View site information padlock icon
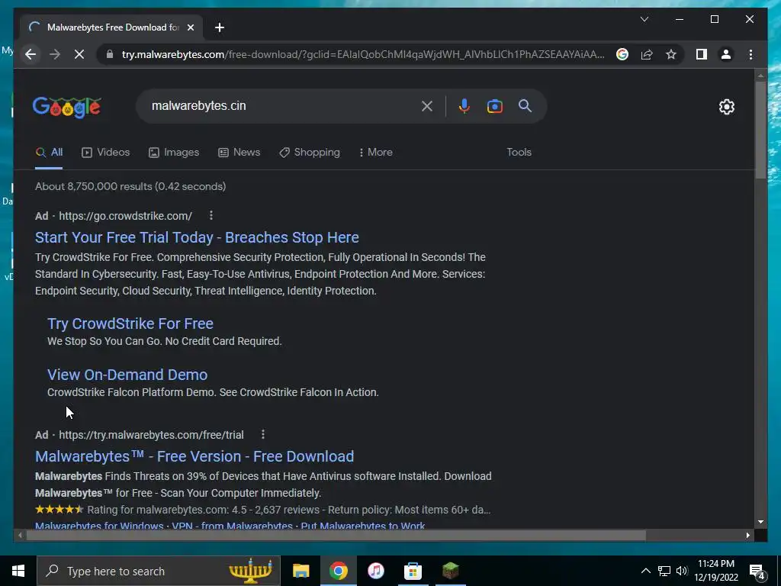The height and width of the screenshot is (586, 781). pos(110,54)
